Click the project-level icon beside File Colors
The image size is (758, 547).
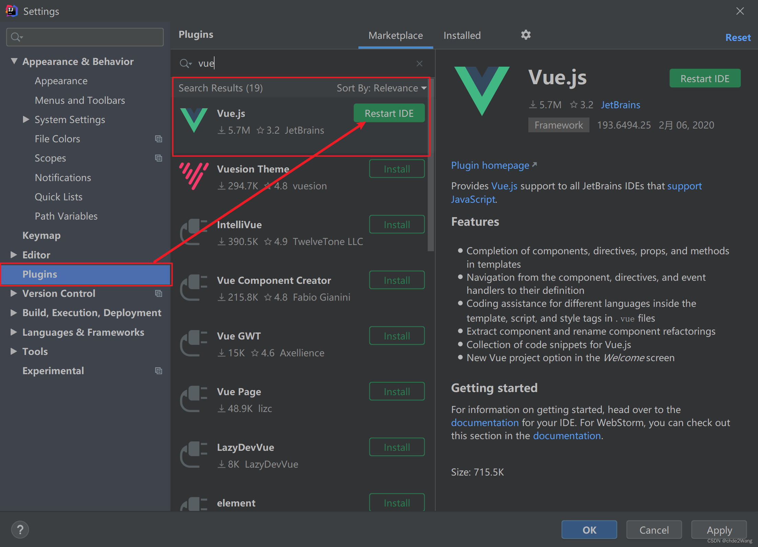pyautogui.click(x=159, y=139)
